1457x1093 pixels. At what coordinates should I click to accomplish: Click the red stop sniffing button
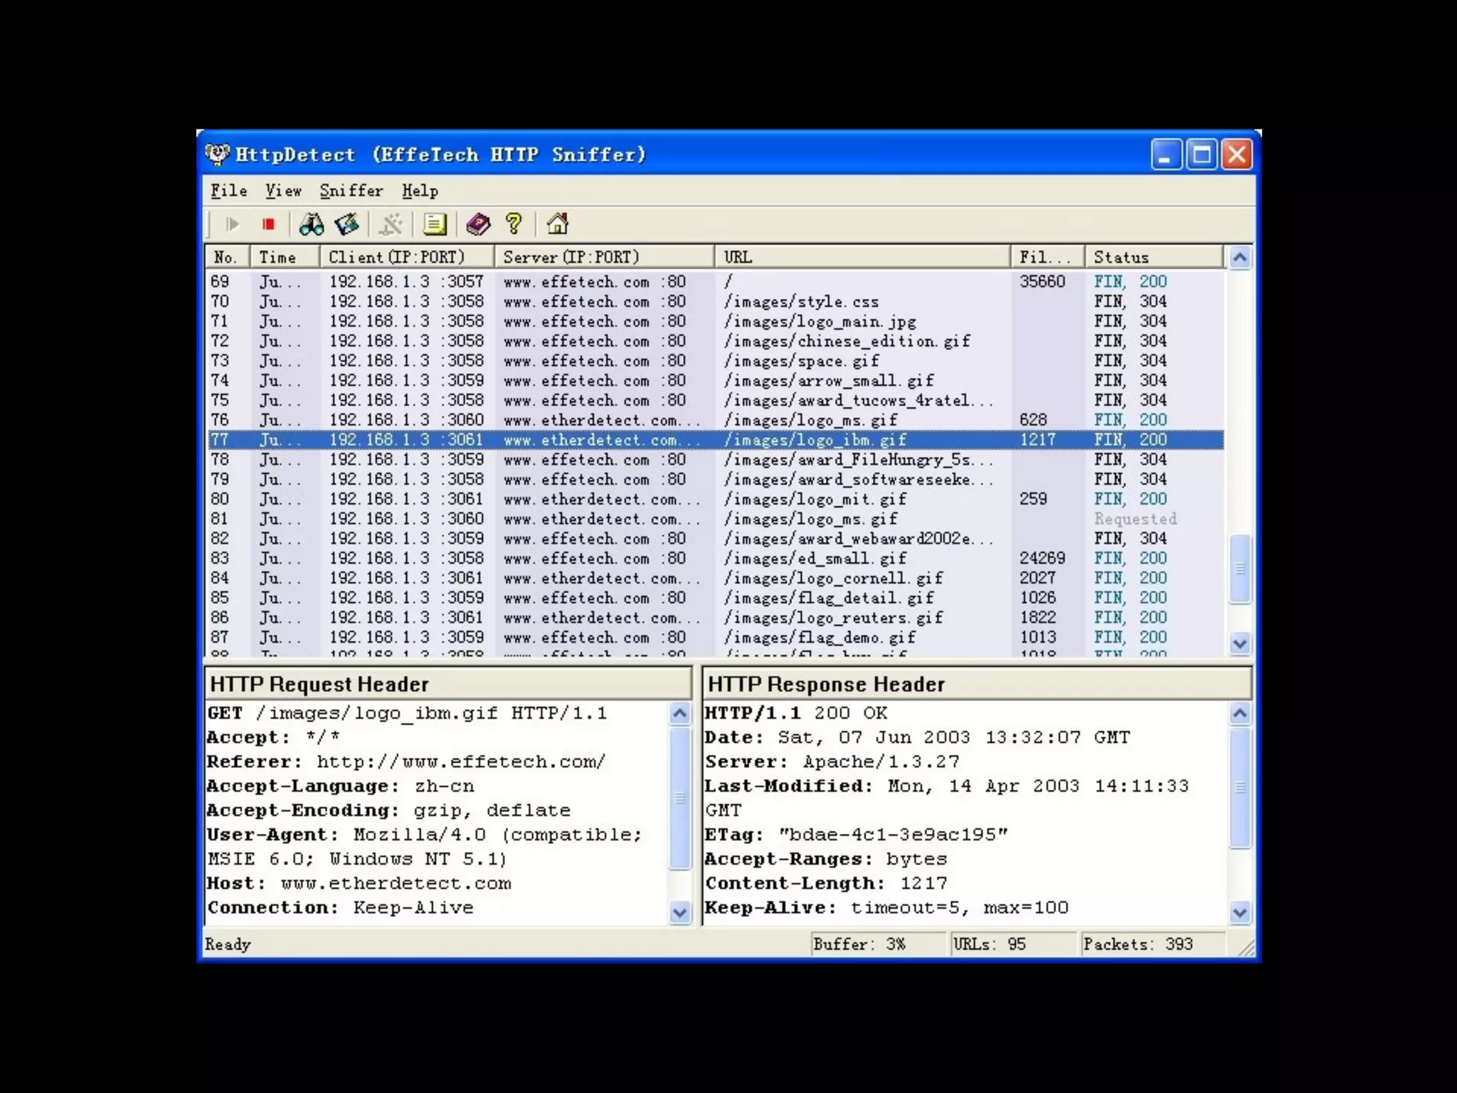coord(268,225)
